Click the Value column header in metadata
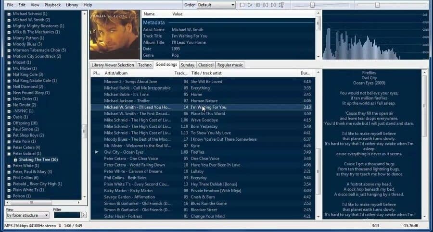The image size is (433, 232). 177,14
